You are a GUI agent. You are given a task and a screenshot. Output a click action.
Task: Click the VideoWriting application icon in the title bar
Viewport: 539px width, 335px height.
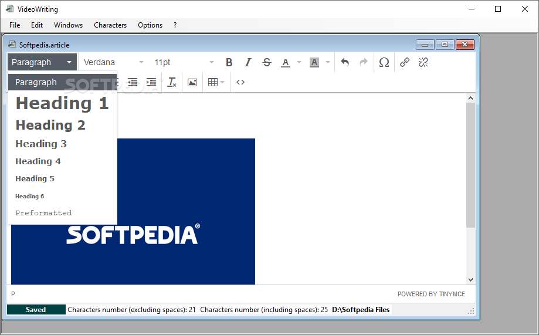tap(9, 9)
